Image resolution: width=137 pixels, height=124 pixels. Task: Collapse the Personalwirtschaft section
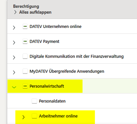tap(14, 87)
